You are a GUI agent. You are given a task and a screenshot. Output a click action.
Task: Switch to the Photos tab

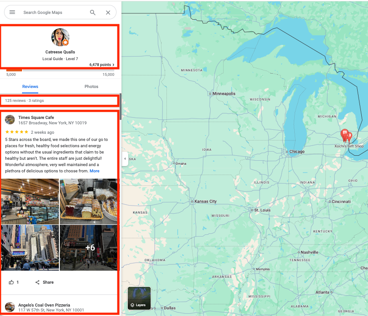(91, 87)
